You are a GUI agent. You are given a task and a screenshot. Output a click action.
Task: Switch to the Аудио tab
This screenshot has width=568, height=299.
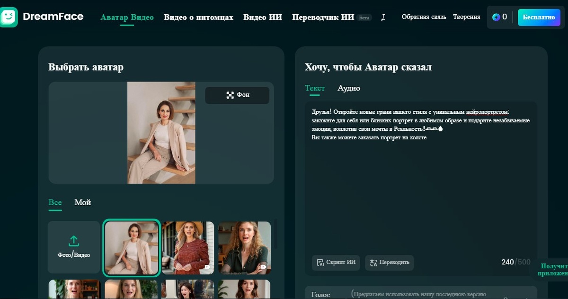[349, 88]
